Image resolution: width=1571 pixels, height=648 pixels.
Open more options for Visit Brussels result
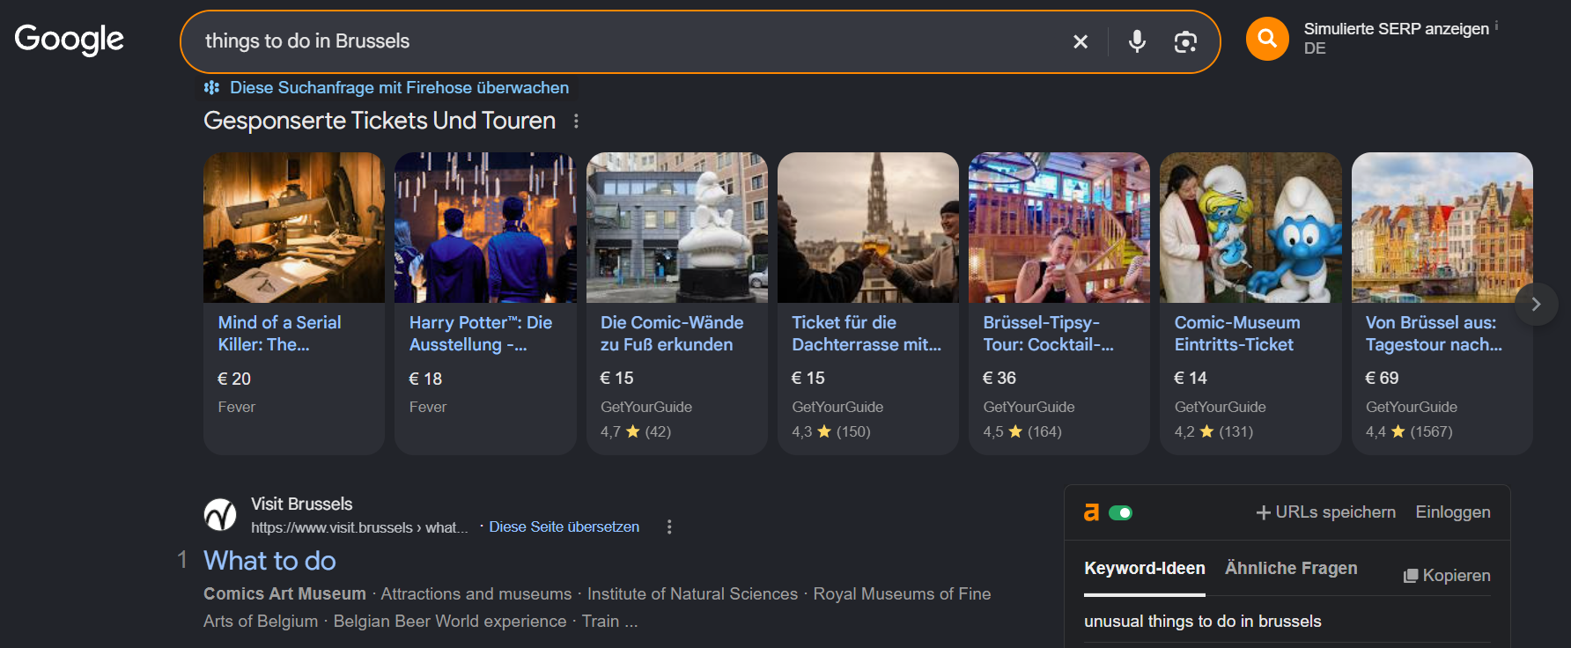[x=669, y=526]
